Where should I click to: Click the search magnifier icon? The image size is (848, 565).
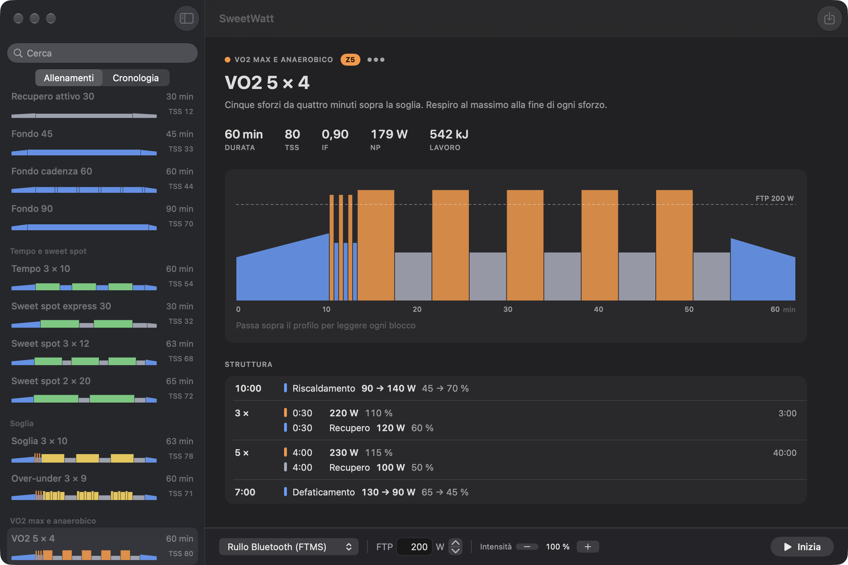[x=18, y=53]
